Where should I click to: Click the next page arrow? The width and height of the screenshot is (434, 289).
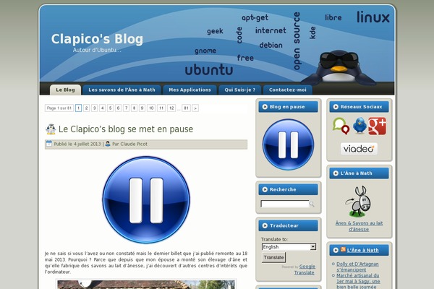pyautogui.click(x=195, y=108)
